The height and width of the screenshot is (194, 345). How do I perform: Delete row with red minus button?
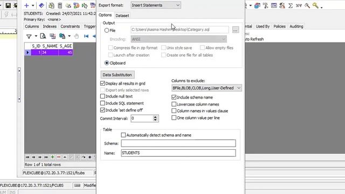[x=59, y=157]
